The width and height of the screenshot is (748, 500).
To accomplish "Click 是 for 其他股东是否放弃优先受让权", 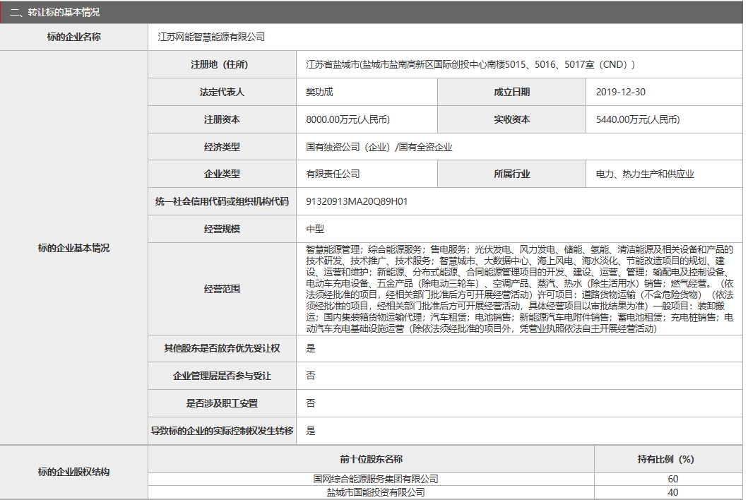I will pos(308,348).
